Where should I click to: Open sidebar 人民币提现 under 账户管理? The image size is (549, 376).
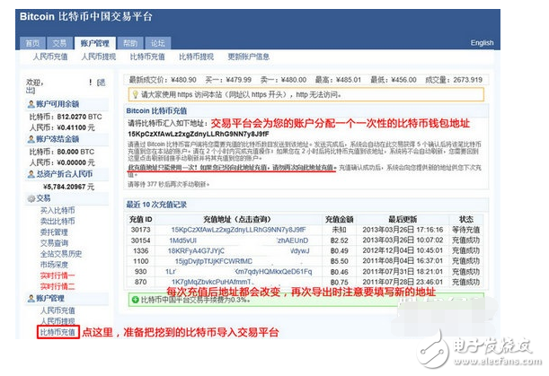(x=58, y=320)
